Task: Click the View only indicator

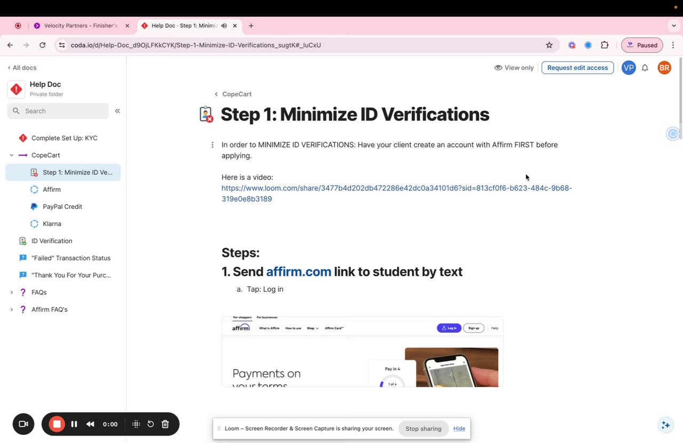Action: point(514,68)
